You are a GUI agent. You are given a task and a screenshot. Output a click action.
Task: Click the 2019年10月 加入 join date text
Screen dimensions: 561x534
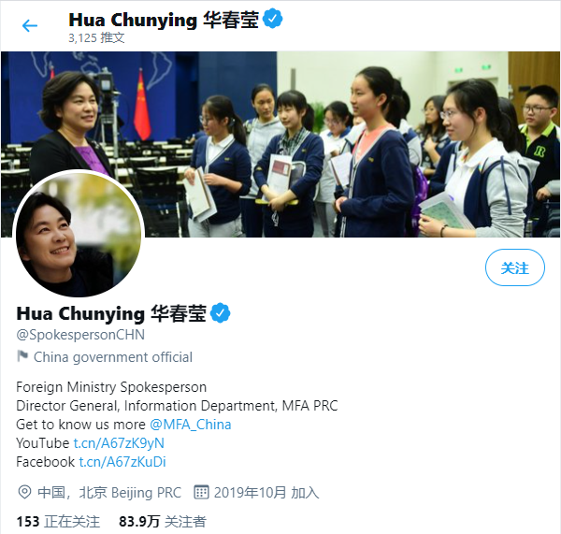pos(266,493)
